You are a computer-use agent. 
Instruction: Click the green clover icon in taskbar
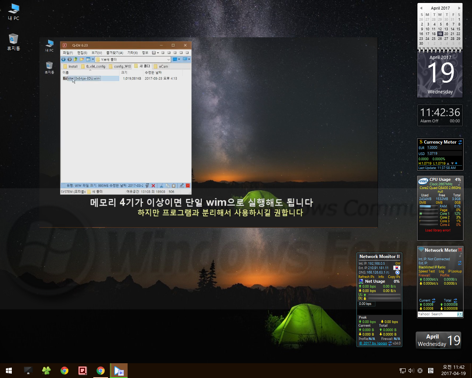pos(46,371)
